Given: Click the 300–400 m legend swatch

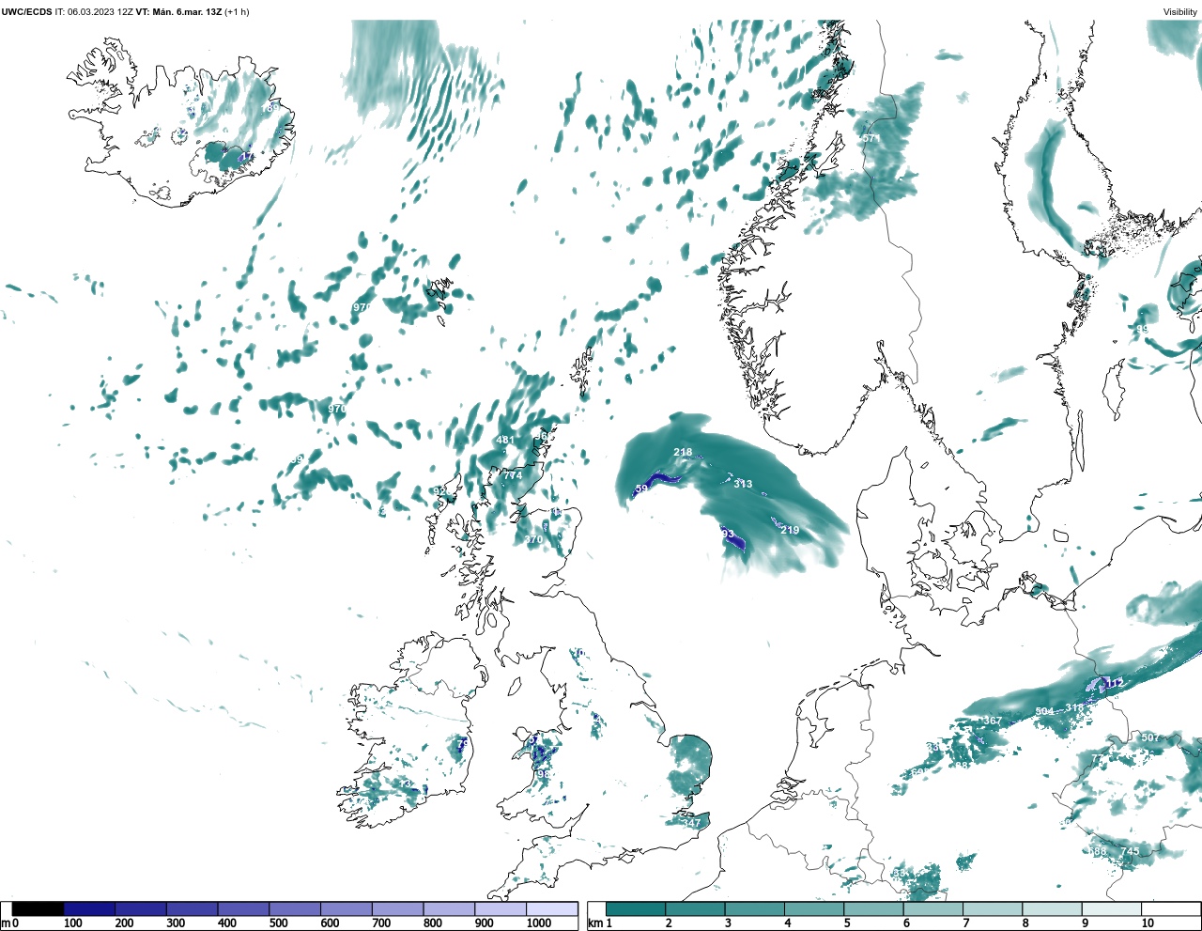Looking at the screenshot, I should pos(192,908).
